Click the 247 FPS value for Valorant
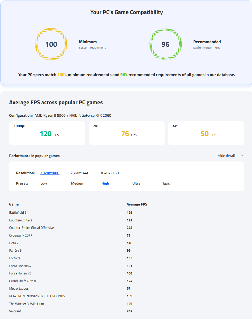 click(130, 311)
